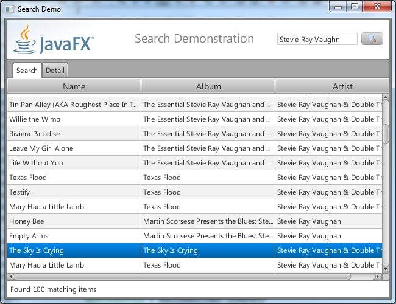Click the JavaFX logo

[54, 40]
